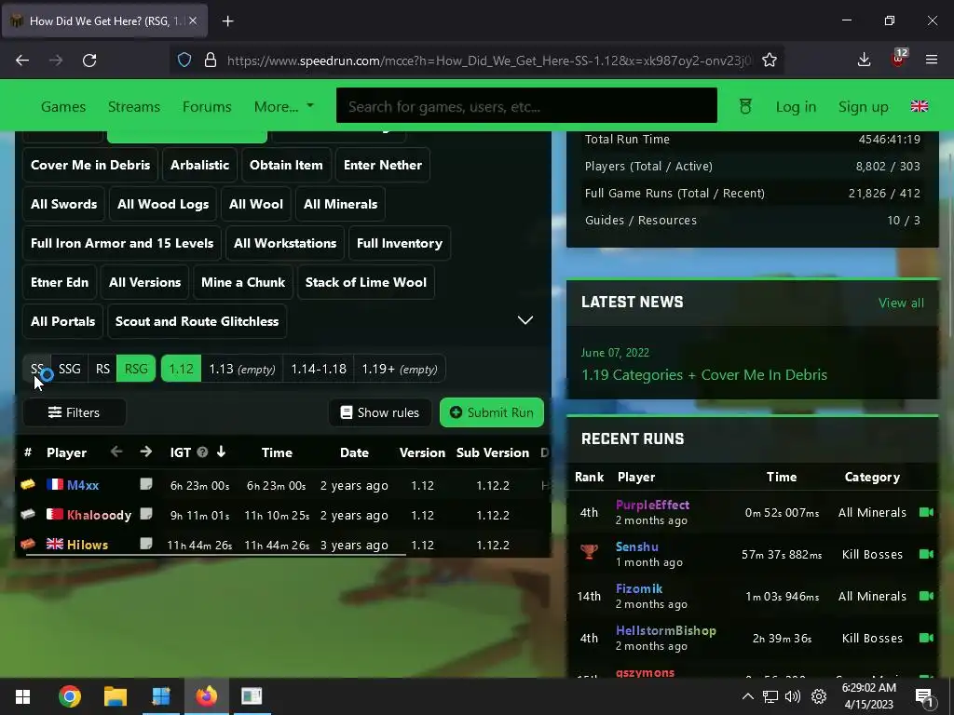Viewport: 954px width, 715px height.
Task: Click Submit Run button
Action: (491, 412)
